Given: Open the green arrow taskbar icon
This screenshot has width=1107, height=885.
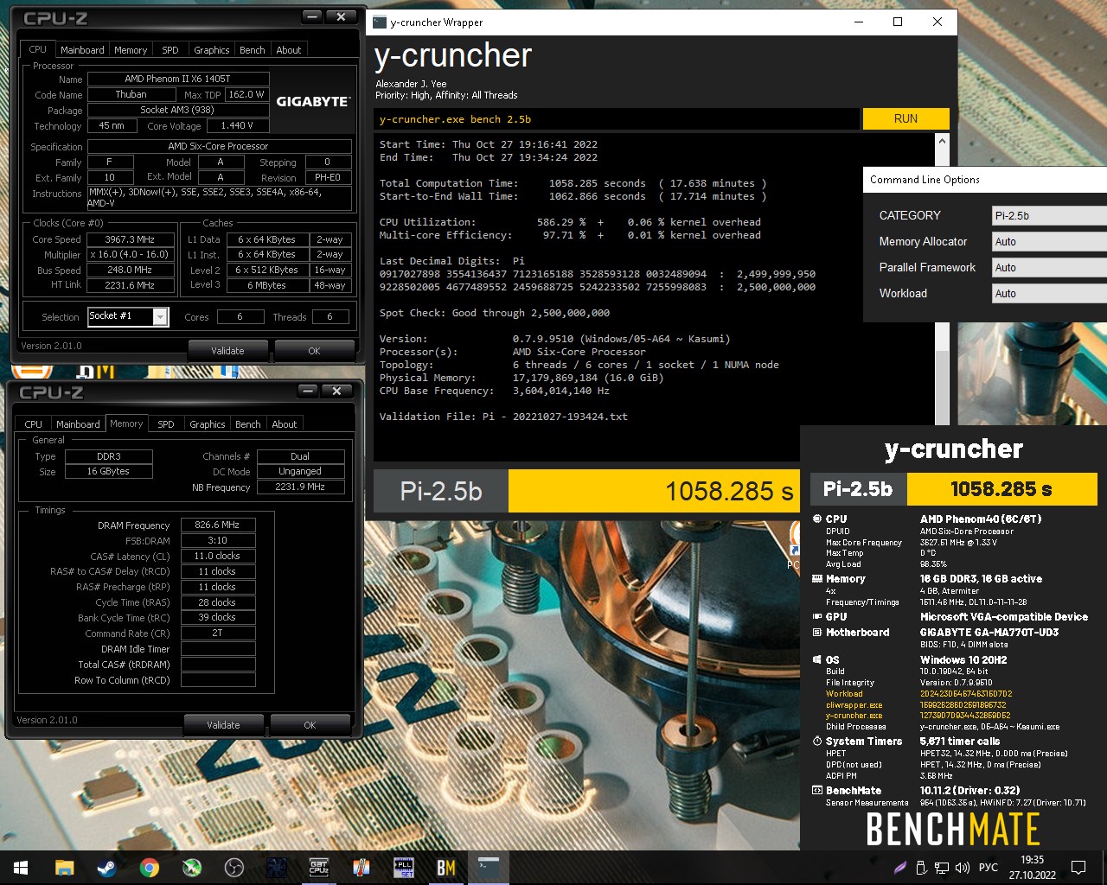Looking at the screenshot, I should pos(191,868).
